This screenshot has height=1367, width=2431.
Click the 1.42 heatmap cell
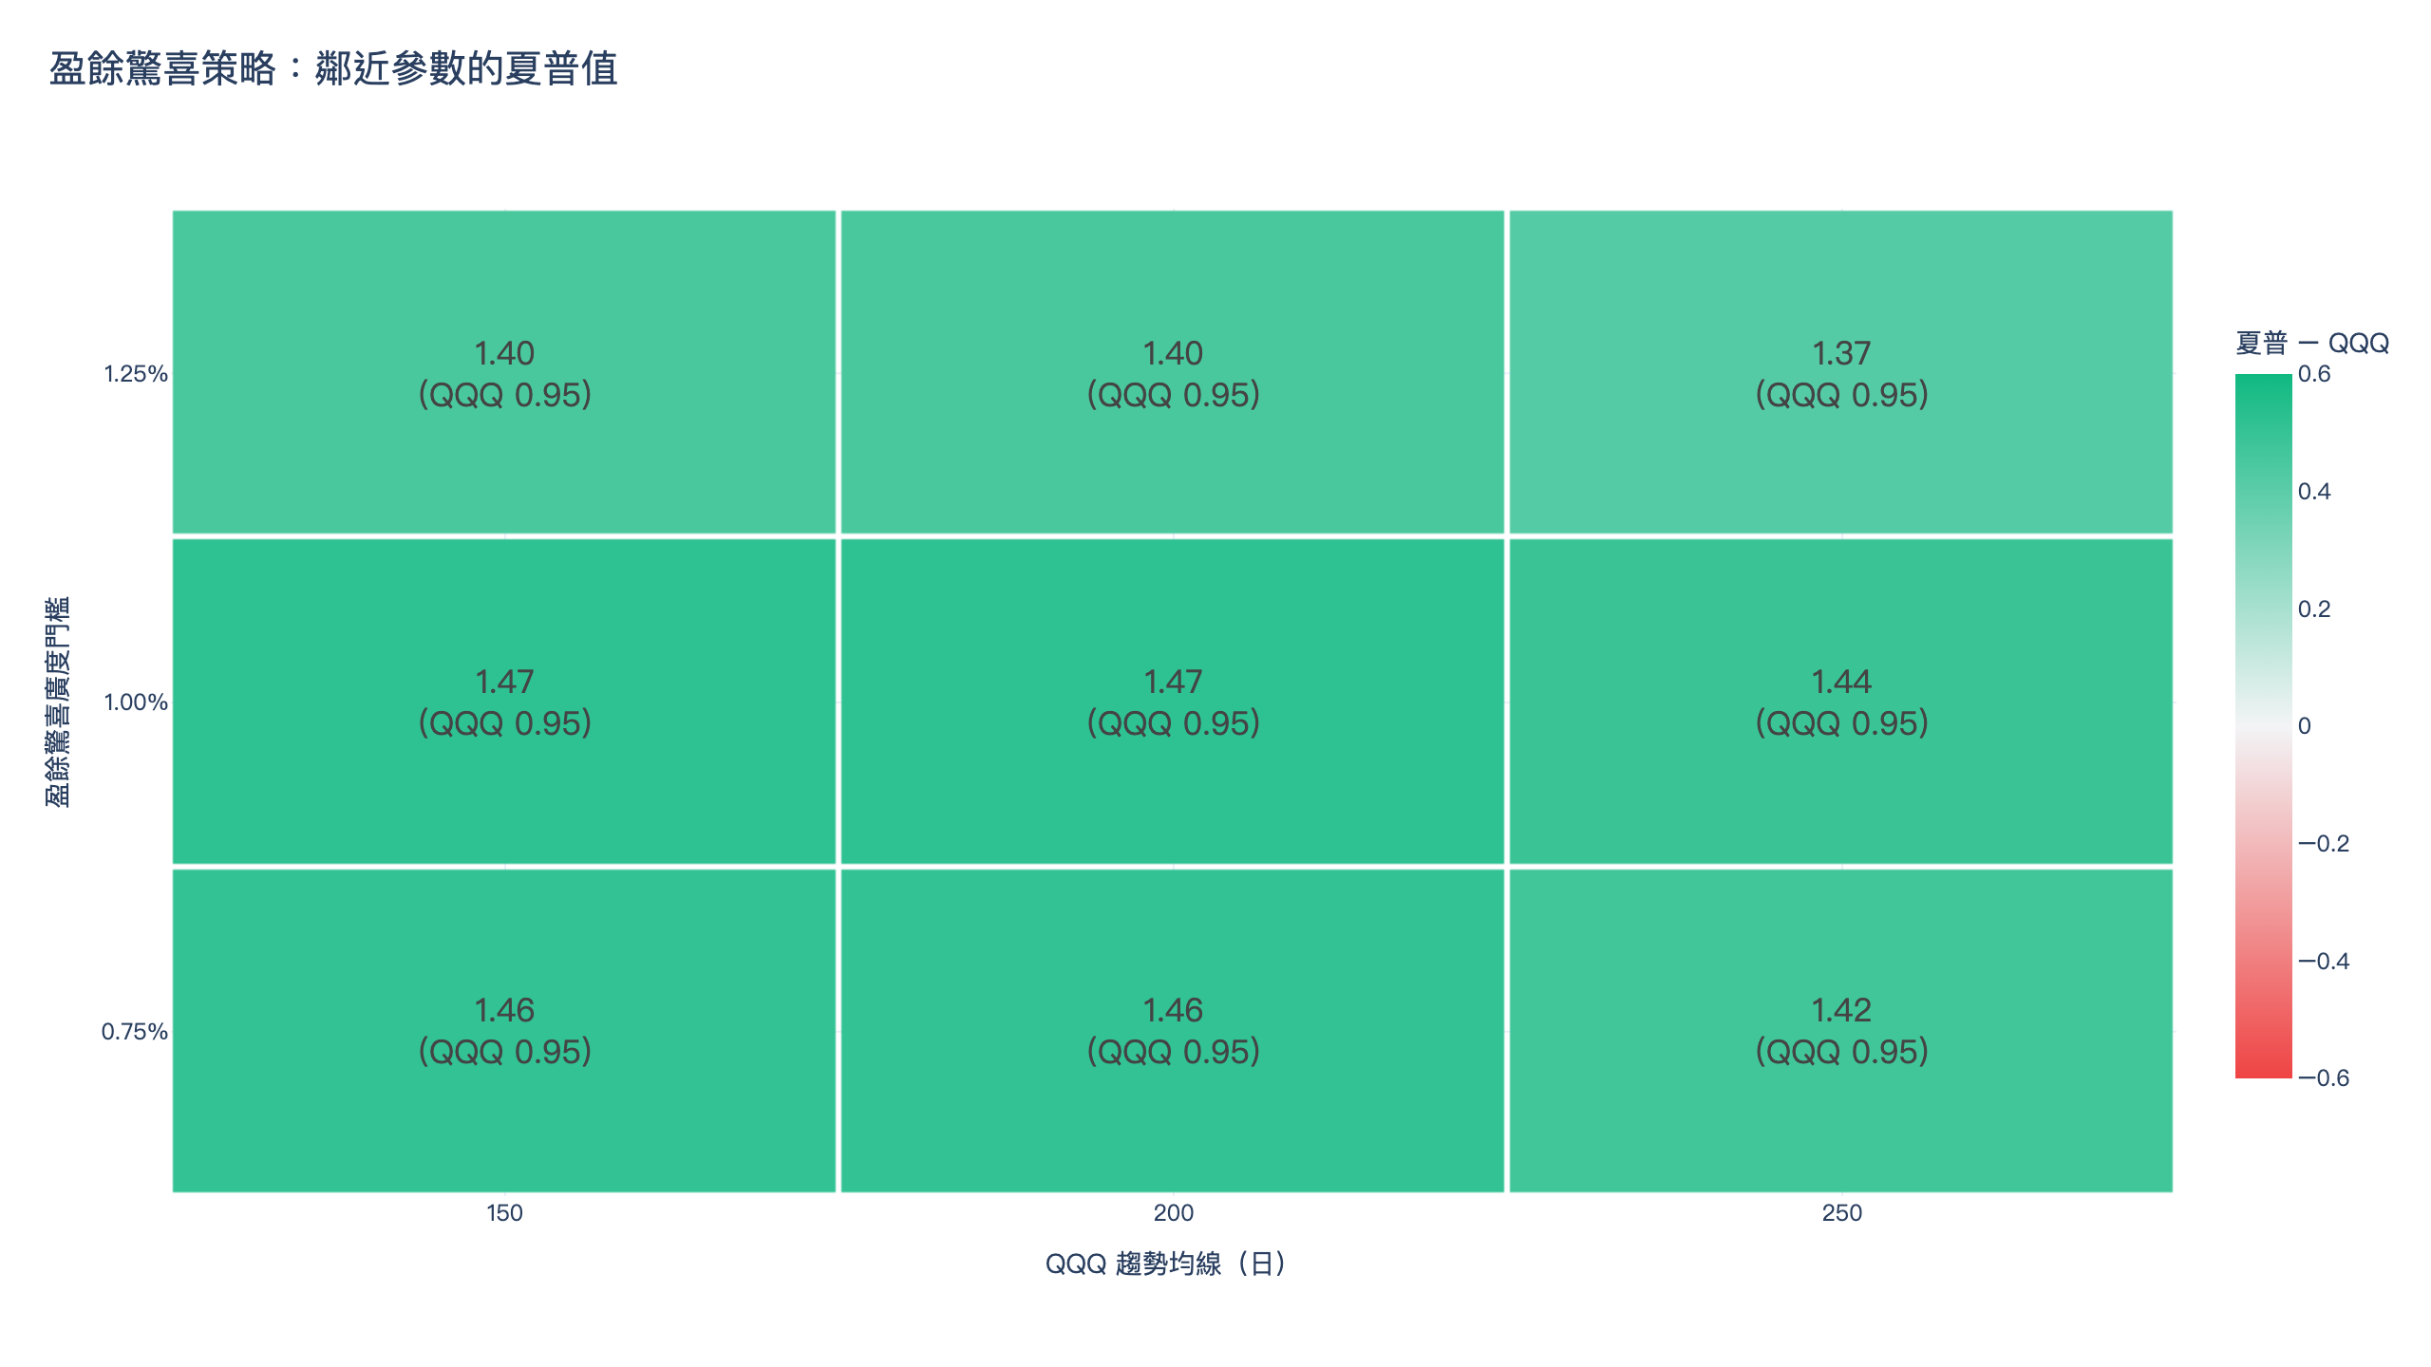(x=1841, y=1030)
